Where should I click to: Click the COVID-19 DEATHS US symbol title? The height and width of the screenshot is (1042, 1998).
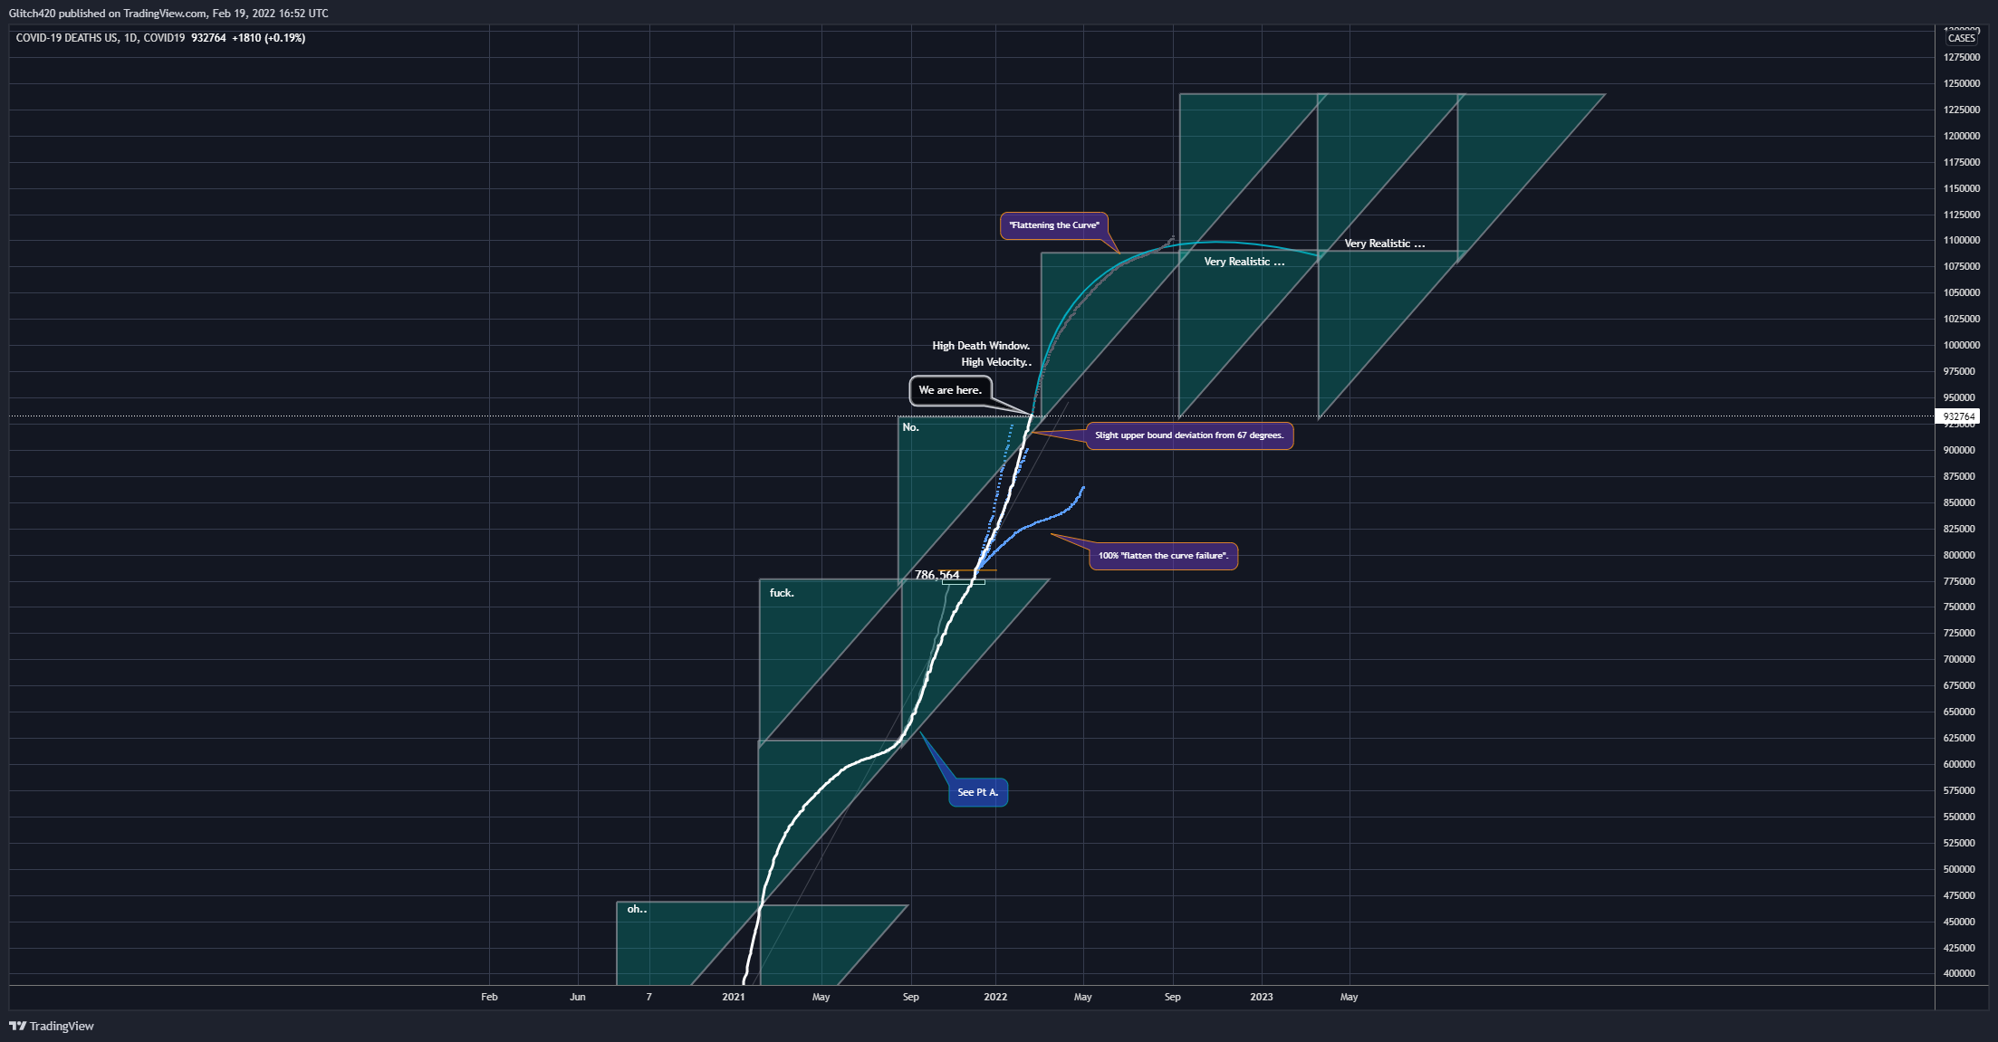click(x=67, y=38)
